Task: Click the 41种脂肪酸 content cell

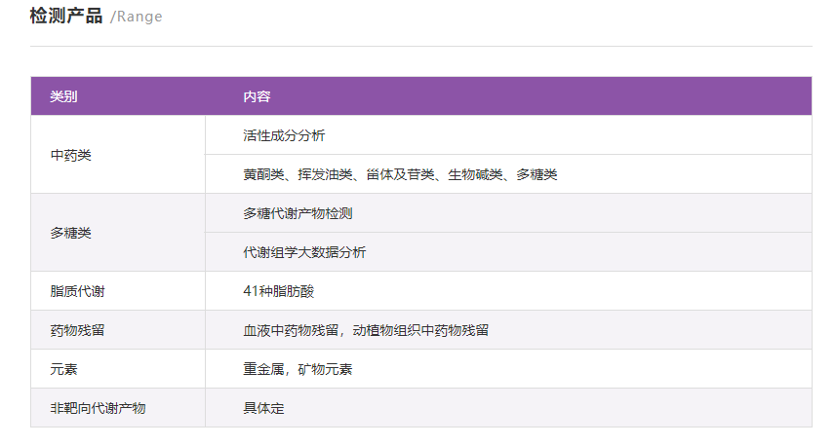Action: 278,291
